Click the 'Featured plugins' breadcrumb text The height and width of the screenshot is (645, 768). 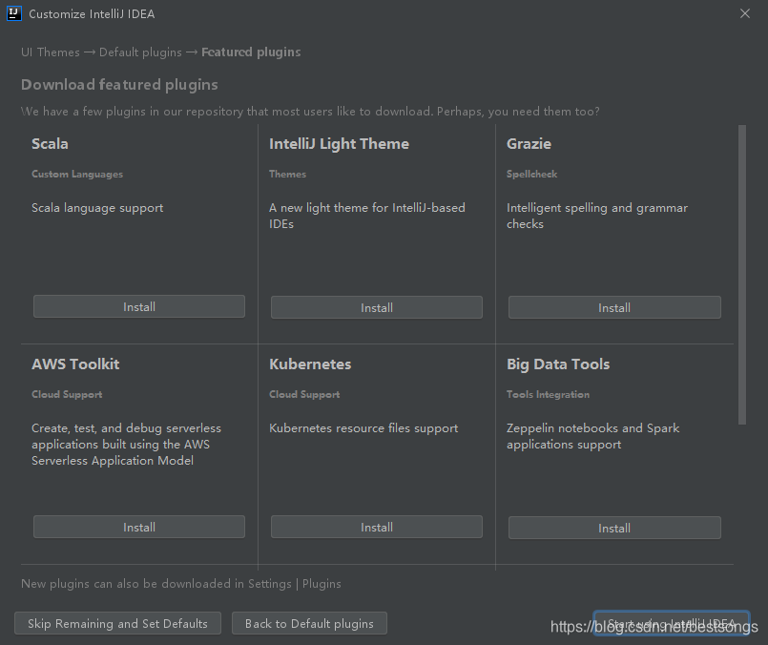251,52
